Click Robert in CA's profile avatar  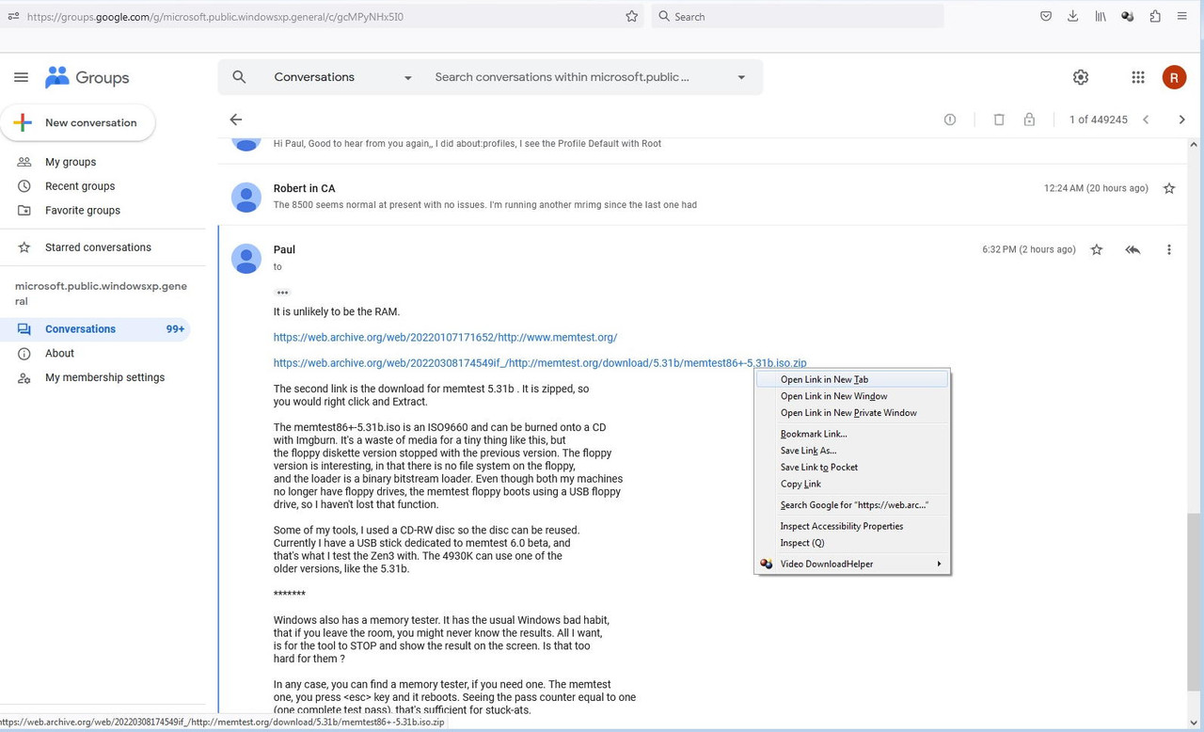click(246, 197)
